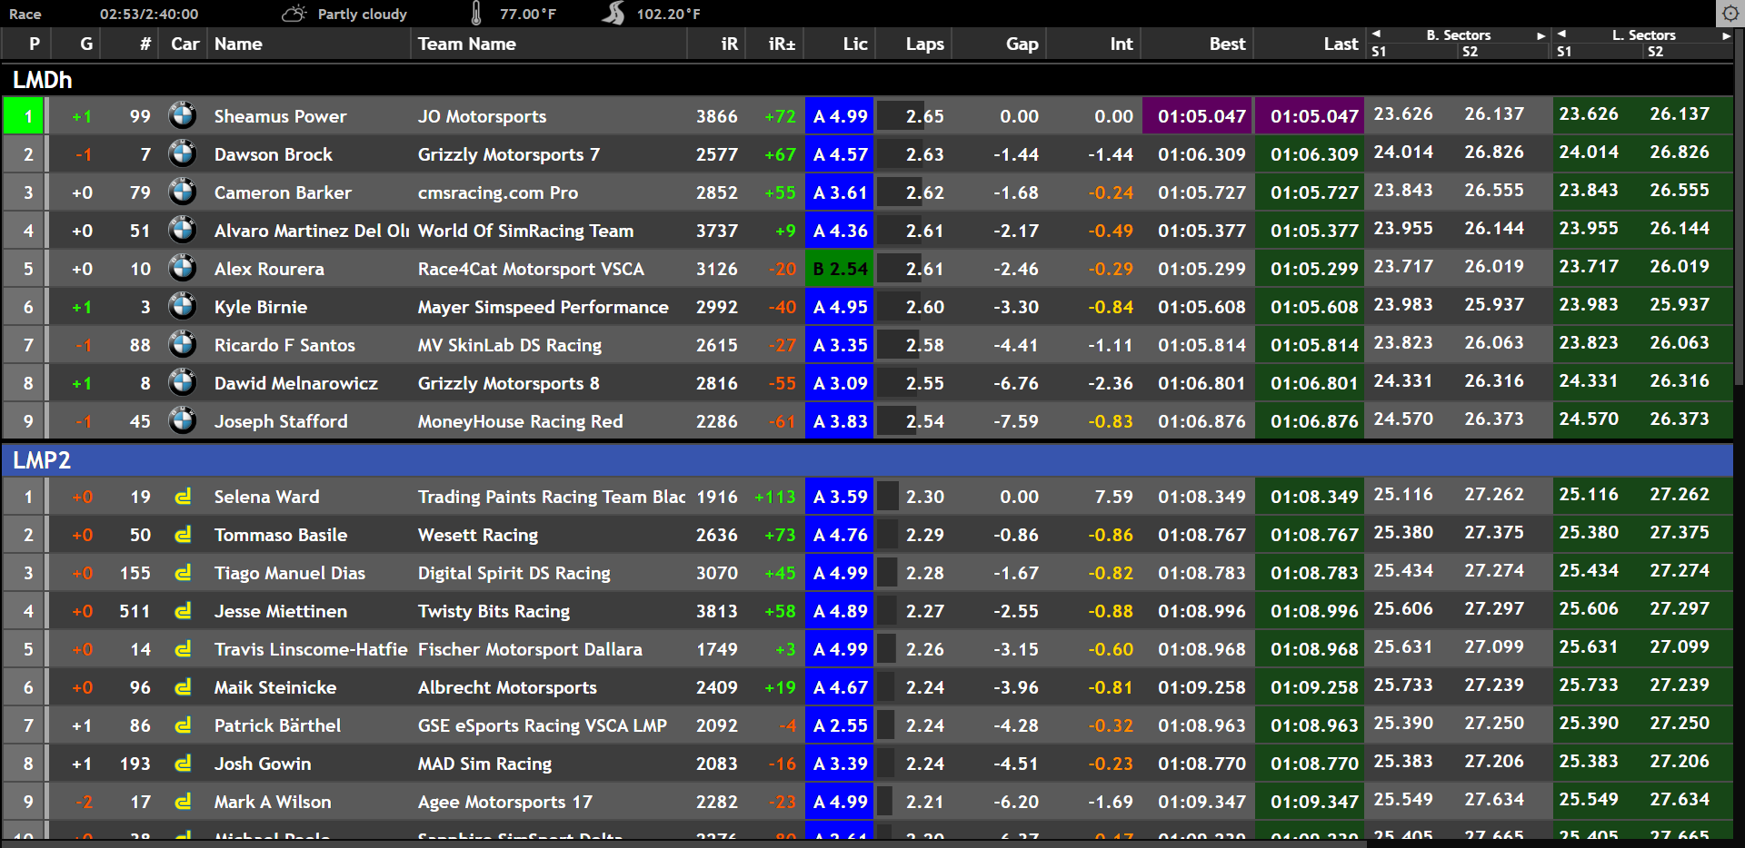Click Selena Ward's Dallara car logo
1745x848 pixels.
pyautogui.click(x=183, y=497)
